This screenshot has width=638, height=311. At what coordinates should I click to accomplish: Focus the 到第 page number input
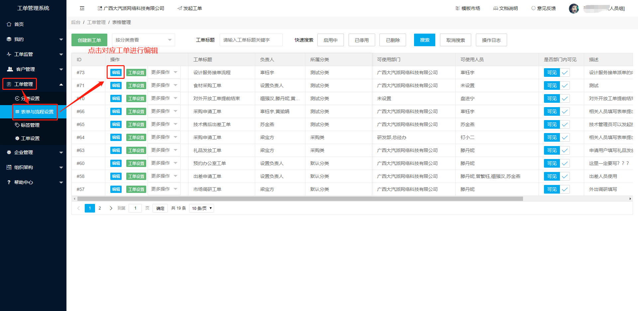tap(135, 208)
